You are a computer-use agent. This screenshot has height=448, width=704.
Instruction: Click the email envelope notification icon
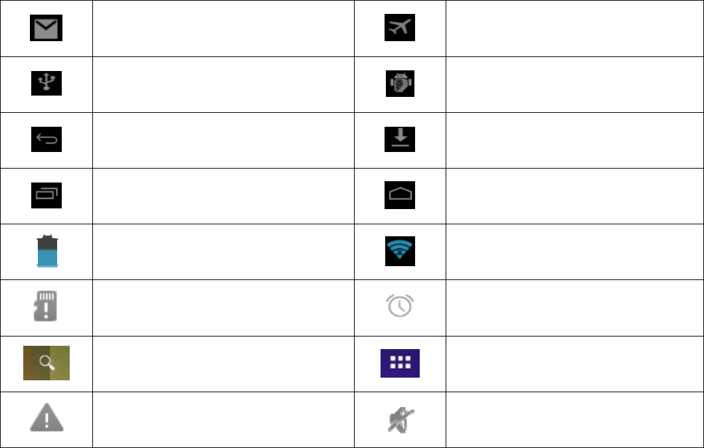point(46,29)
